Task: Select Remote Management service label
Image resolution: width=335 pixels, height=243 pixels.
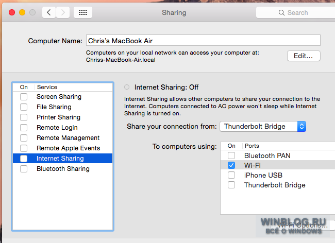Action: 68,138
